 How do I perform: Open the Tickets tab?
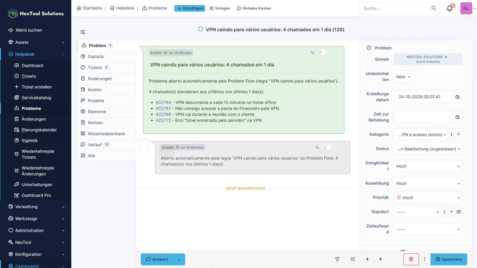click(x=106, y=68)
